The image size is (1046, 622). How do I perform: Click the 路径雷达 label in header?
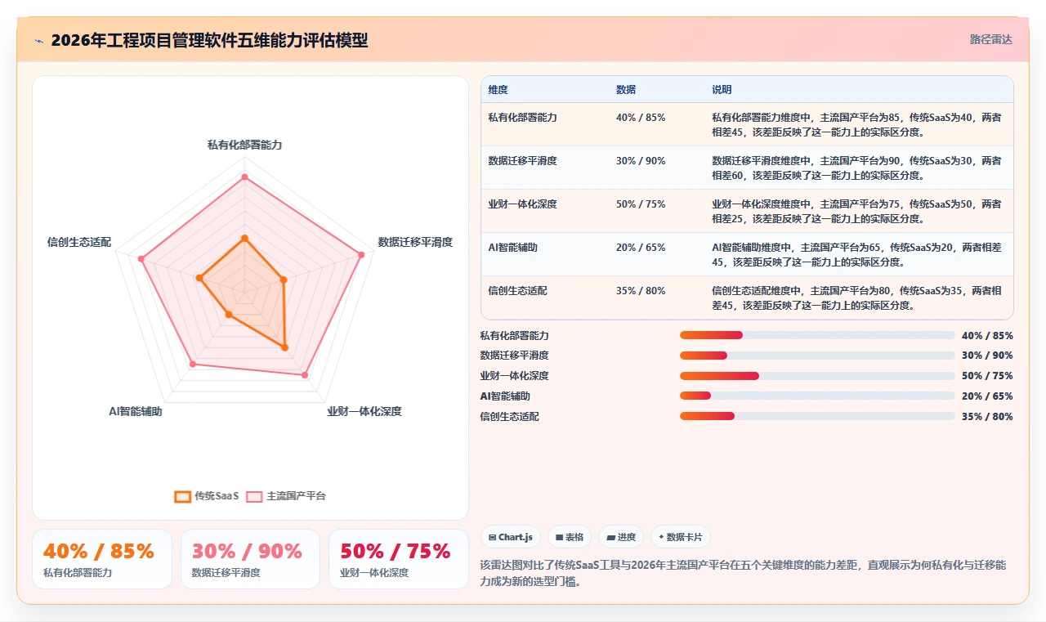point(990,39)
